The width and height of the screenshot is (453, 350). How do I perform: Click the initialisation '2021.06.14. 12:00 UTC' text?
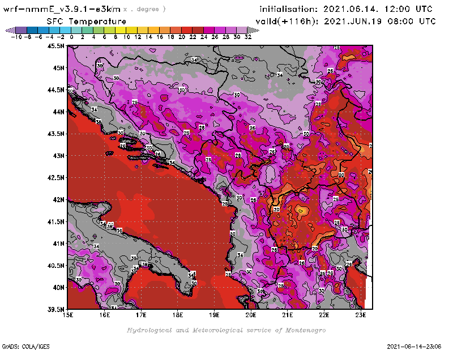coord(378,9)
